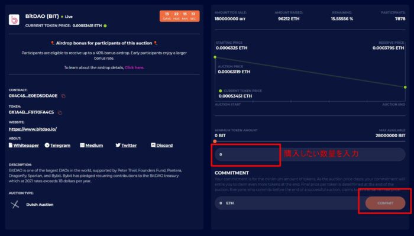Image resolution: width=414 pixels, height=236 pixels.
Task: Click the reserve price 0.0003795 ETH
Action: (x=388, y=48)
